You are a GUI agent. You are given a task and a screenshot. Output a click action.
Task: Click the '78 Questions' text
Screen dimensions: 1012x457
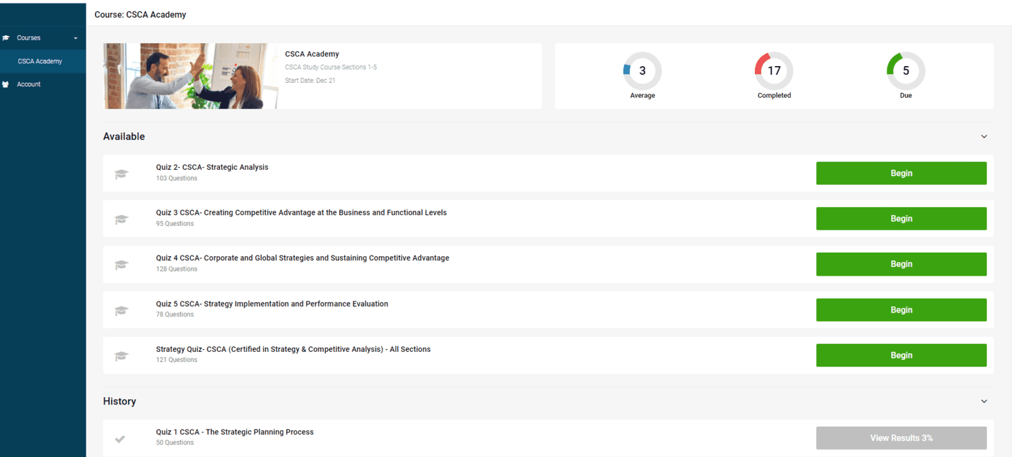[x=175, y=315]
